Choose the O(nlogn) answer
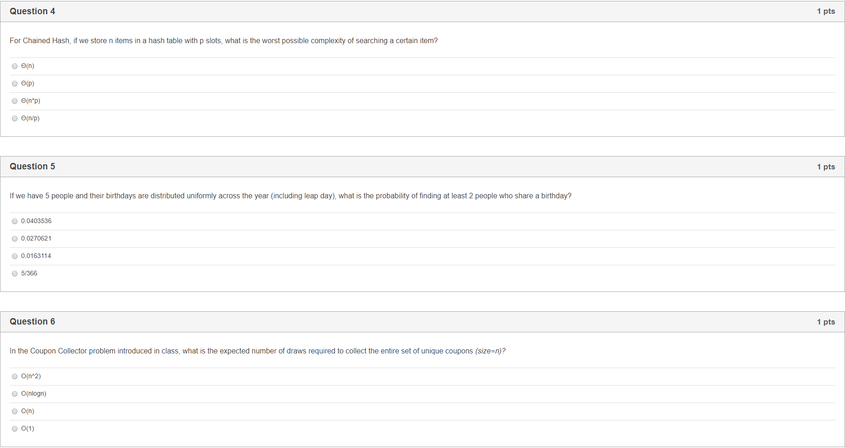Screen dimensions: 845x448 tap(15, 393)
